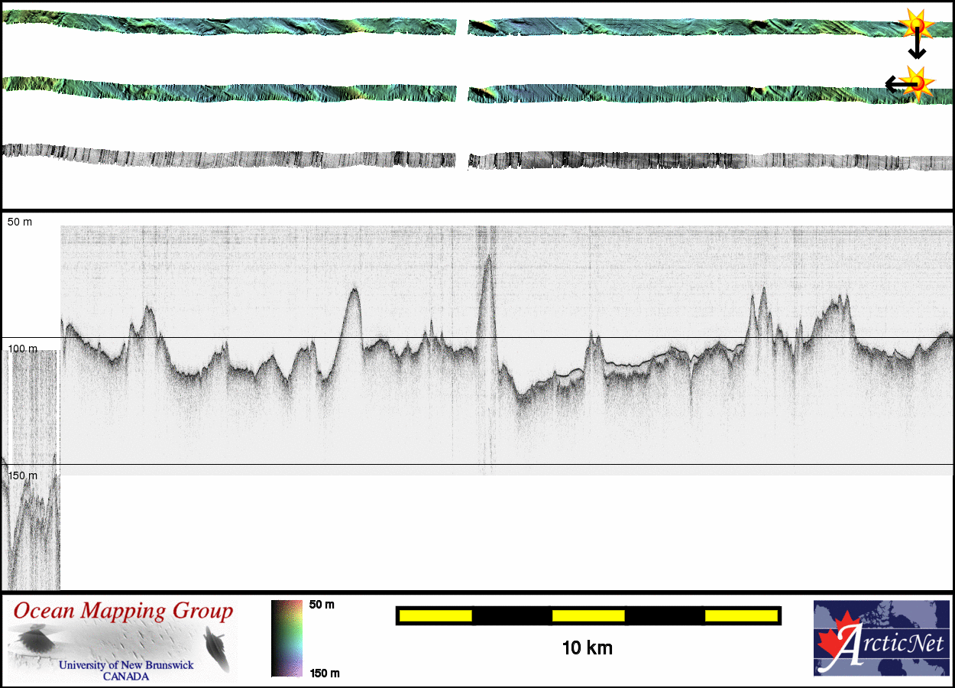Select the 10 km scale bar label
This screenshot has height=688, width=955.
click(x=587, y=648)
